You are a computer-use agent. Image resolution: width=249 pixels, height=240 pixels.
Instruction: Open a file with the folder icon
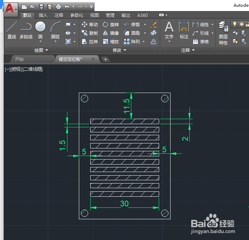tap(33, 7)
